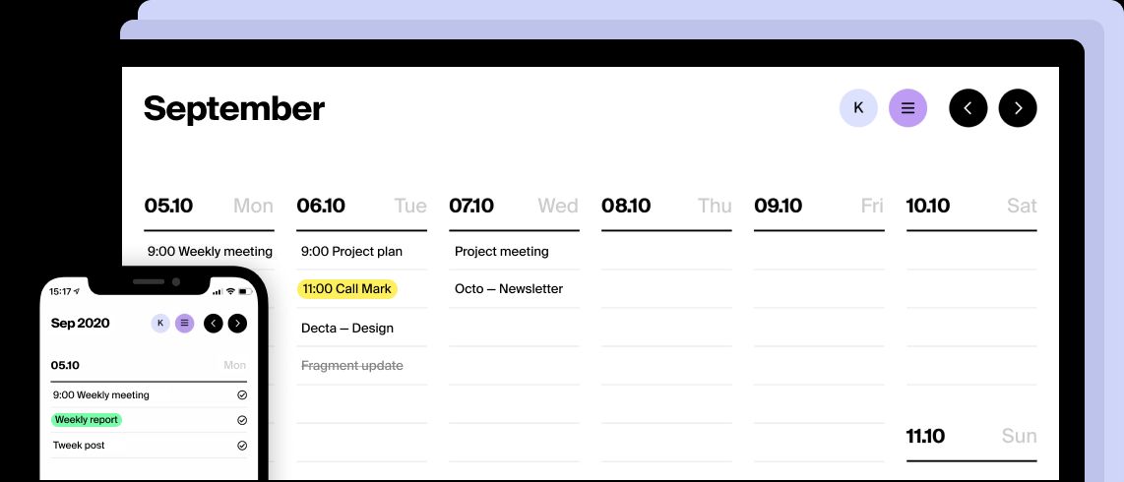
Task: Check off 9:00 Weekly meeting on phone
Action: 242,395
